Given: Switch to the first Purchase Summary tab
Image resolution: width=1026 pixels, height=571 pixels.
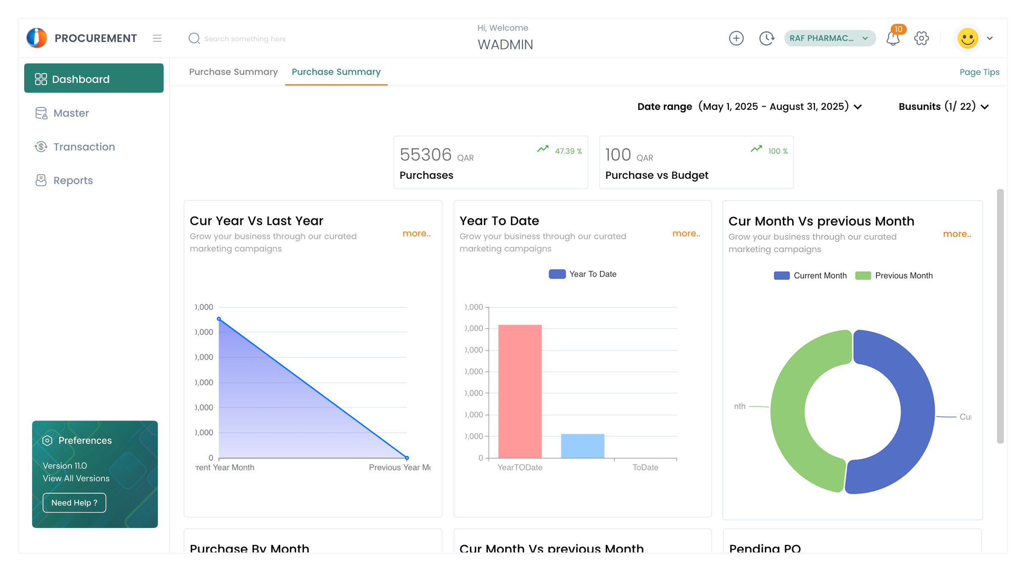Looking at the screenshot, I should (x=233, y=72).
